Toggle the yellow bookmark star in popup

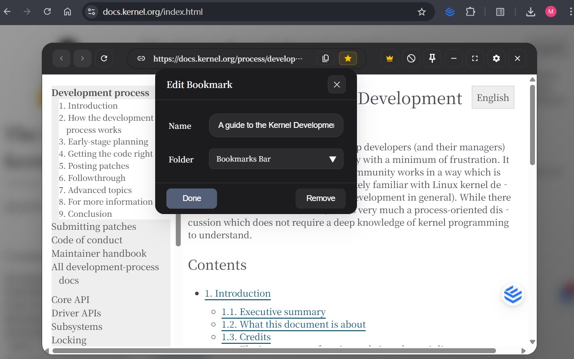348,58
